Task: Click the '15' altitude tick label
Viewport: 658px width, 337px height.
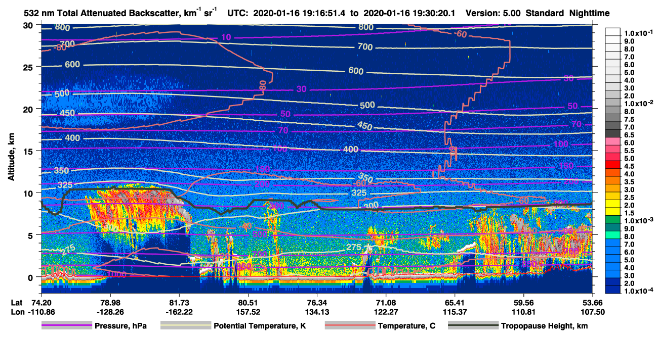Action: coord(29,151)
